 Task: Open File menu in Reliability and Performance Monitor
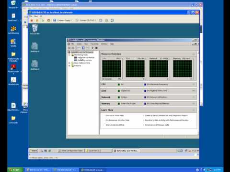pyautogui.click(x=72, y=44)
